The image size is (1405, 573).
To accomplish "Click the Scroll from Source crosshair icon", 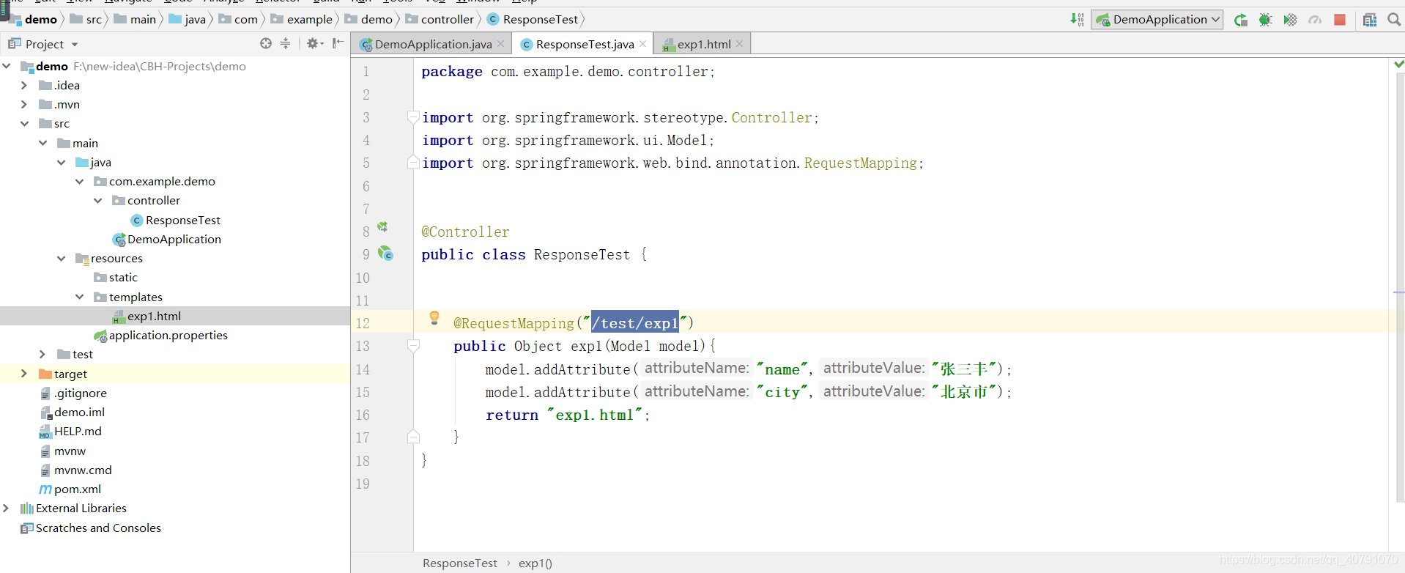I will pos(266,44).
